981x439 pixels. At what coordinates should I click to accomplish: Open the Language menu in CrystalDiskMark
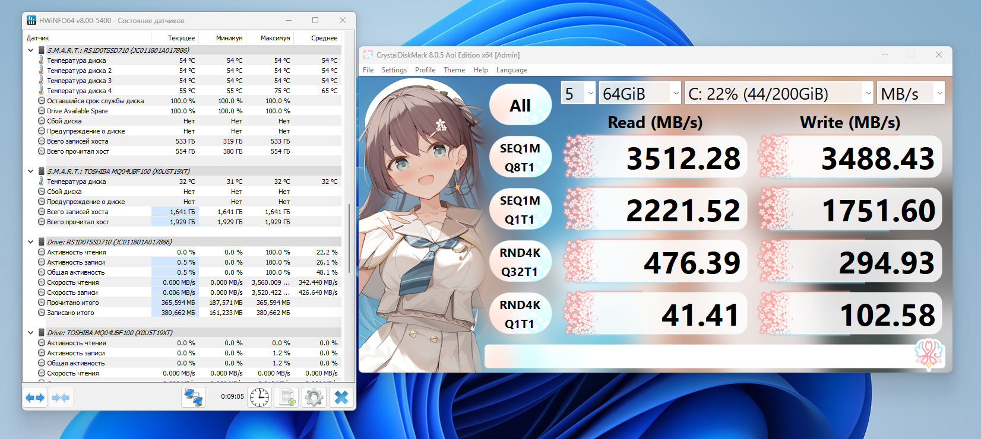click(512, 70)
